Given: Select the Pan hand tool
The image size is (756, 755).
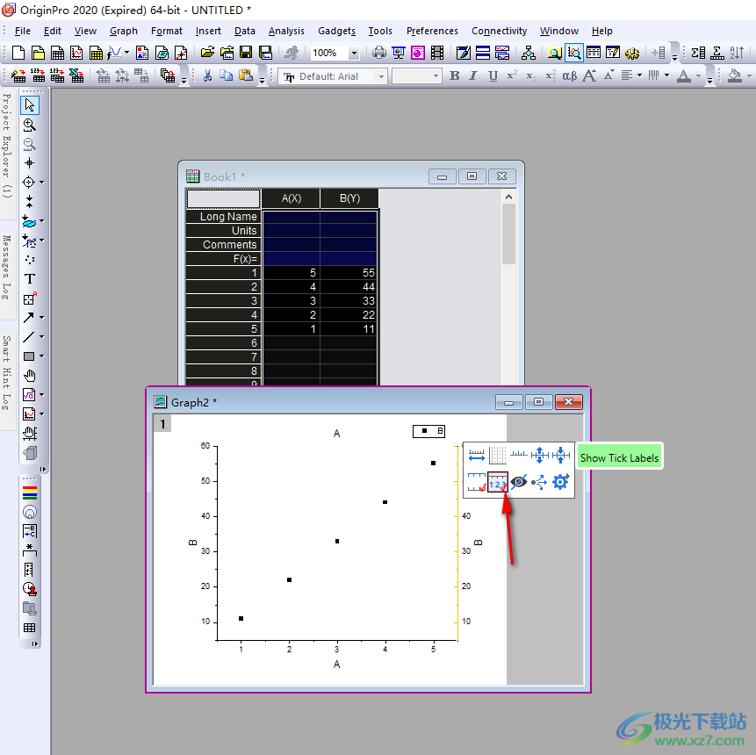Looking at the screenshot, I should [29, 376].
